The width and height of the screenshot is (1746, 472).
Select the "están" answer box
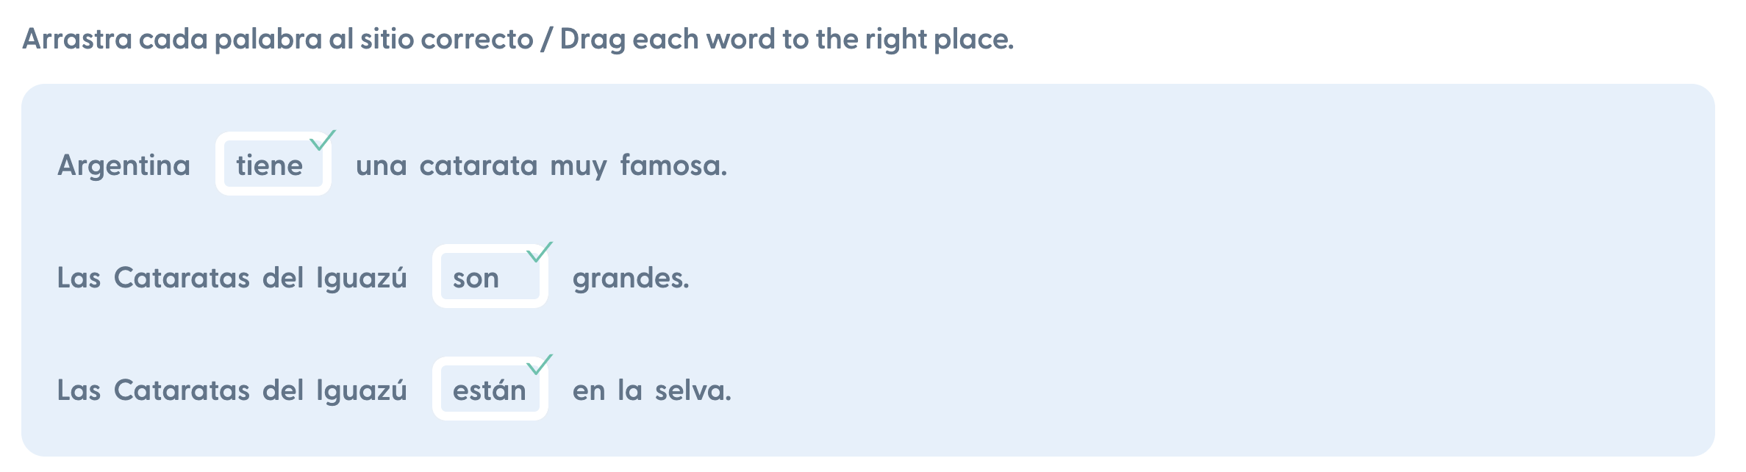point(489,390)
